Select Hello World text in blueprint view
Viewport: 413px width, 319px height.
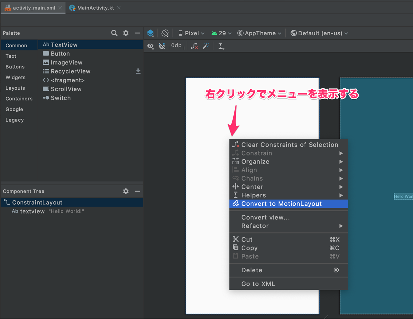tap(403, 196)
